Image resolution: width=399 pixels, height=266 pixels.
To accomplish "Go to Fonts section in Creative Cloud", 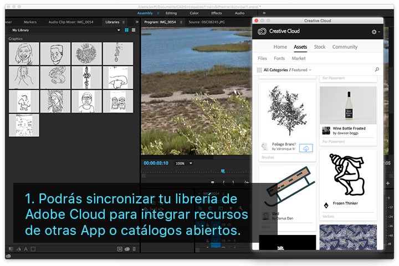I will 279,58.
